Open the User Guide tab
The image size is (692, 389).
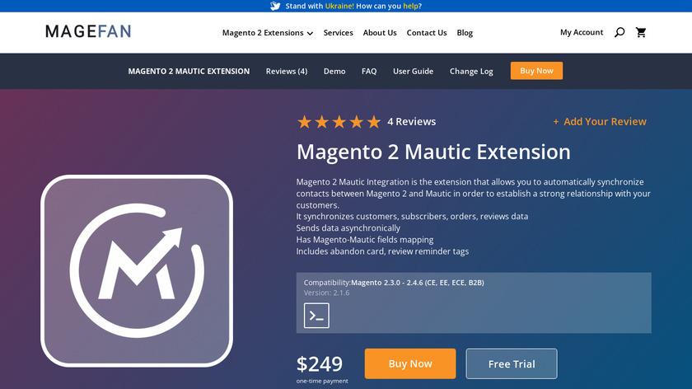click(x=413, y=71)
